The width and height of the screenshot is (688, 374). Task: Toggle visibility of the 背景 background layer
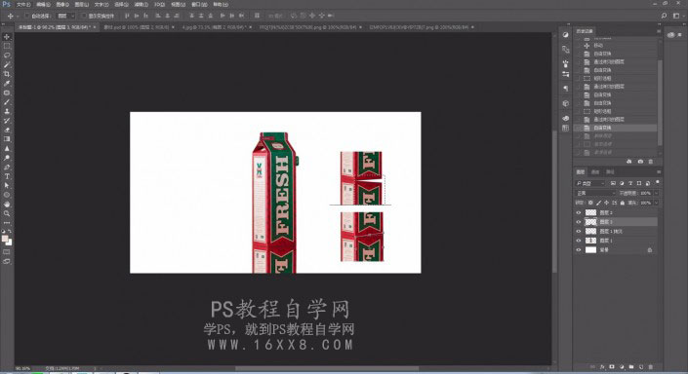(x=579, y=249)
